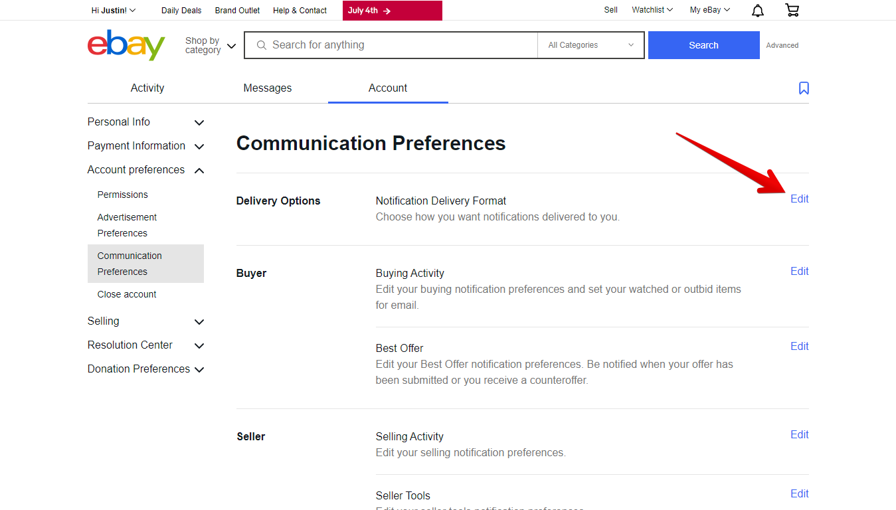
Task: Expand the Selling section
Action: pyautogui.click(x=146, y=321)
